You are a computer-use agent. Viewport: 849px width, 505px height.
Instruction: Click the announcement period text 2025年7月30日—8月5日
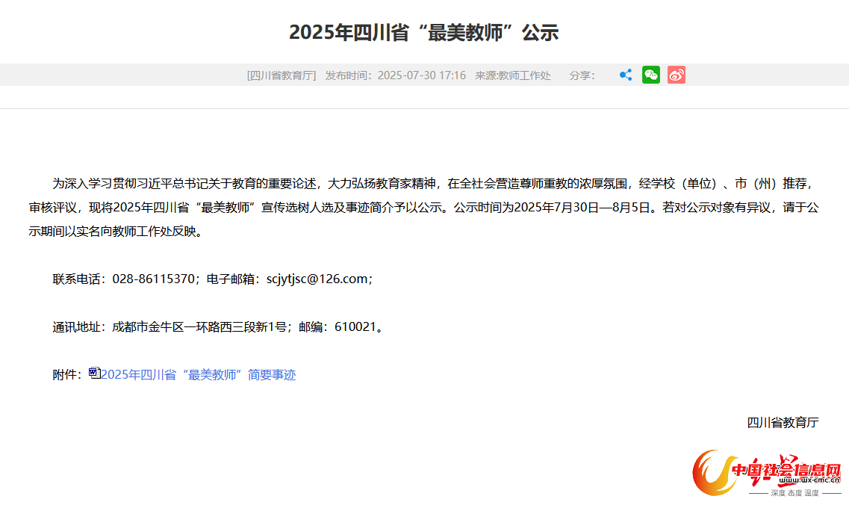pos(582,208)
